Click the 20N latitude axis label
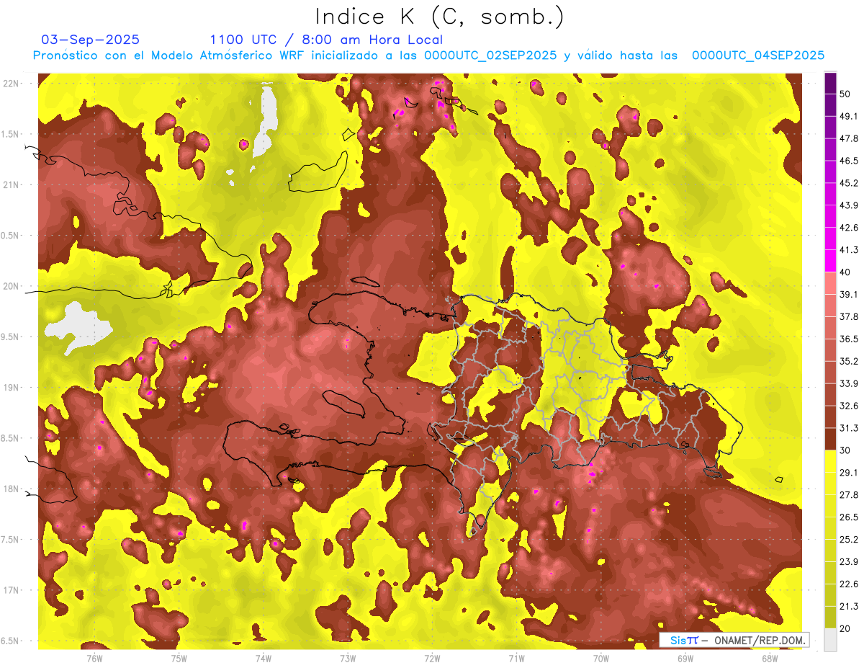The image size is (864, 668). (x=11, y=286)
